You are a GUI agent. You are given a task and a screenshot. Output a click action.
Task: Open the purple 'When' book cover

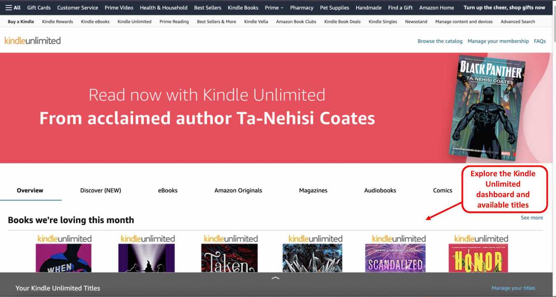[x=63, y=258]
